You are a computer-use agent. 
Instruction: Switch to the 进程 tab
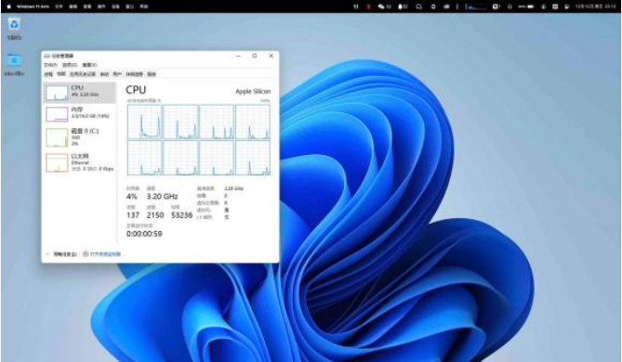(48, 74)
